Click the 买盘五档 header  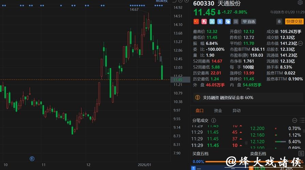point(200,154)
